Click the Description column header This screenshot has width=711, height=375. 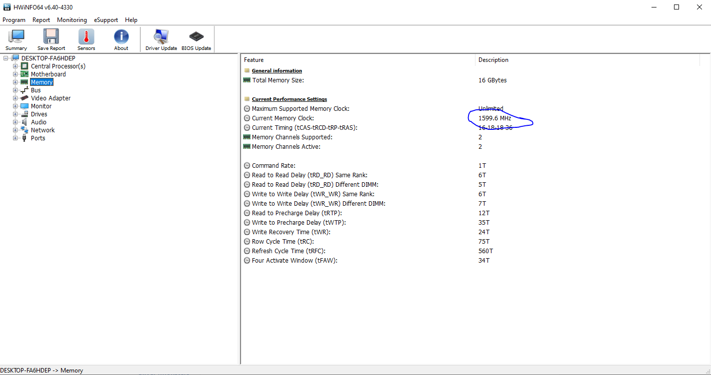pyautogui.click(x=587, y=60)
